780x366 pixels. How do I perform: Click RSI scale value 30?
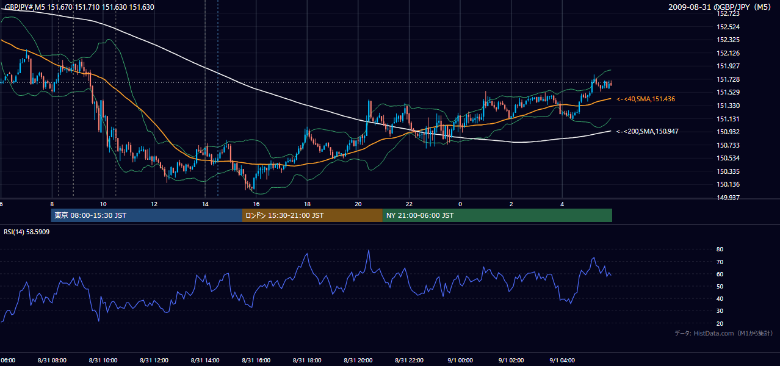click(720, 311)
